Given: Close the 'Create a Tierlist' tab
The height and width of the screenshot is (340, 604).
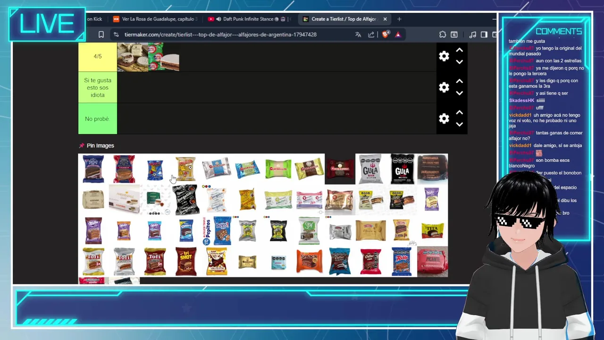Looking at the screenshot, I should (385, 19).
